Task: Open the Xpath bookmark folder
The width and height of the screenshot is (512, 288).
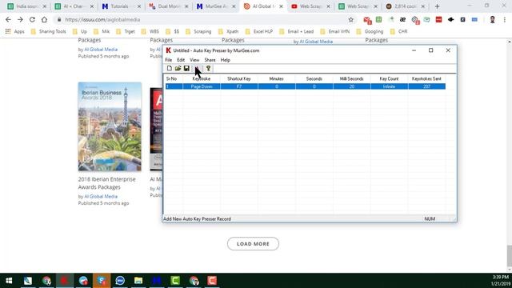Action: 228,31
